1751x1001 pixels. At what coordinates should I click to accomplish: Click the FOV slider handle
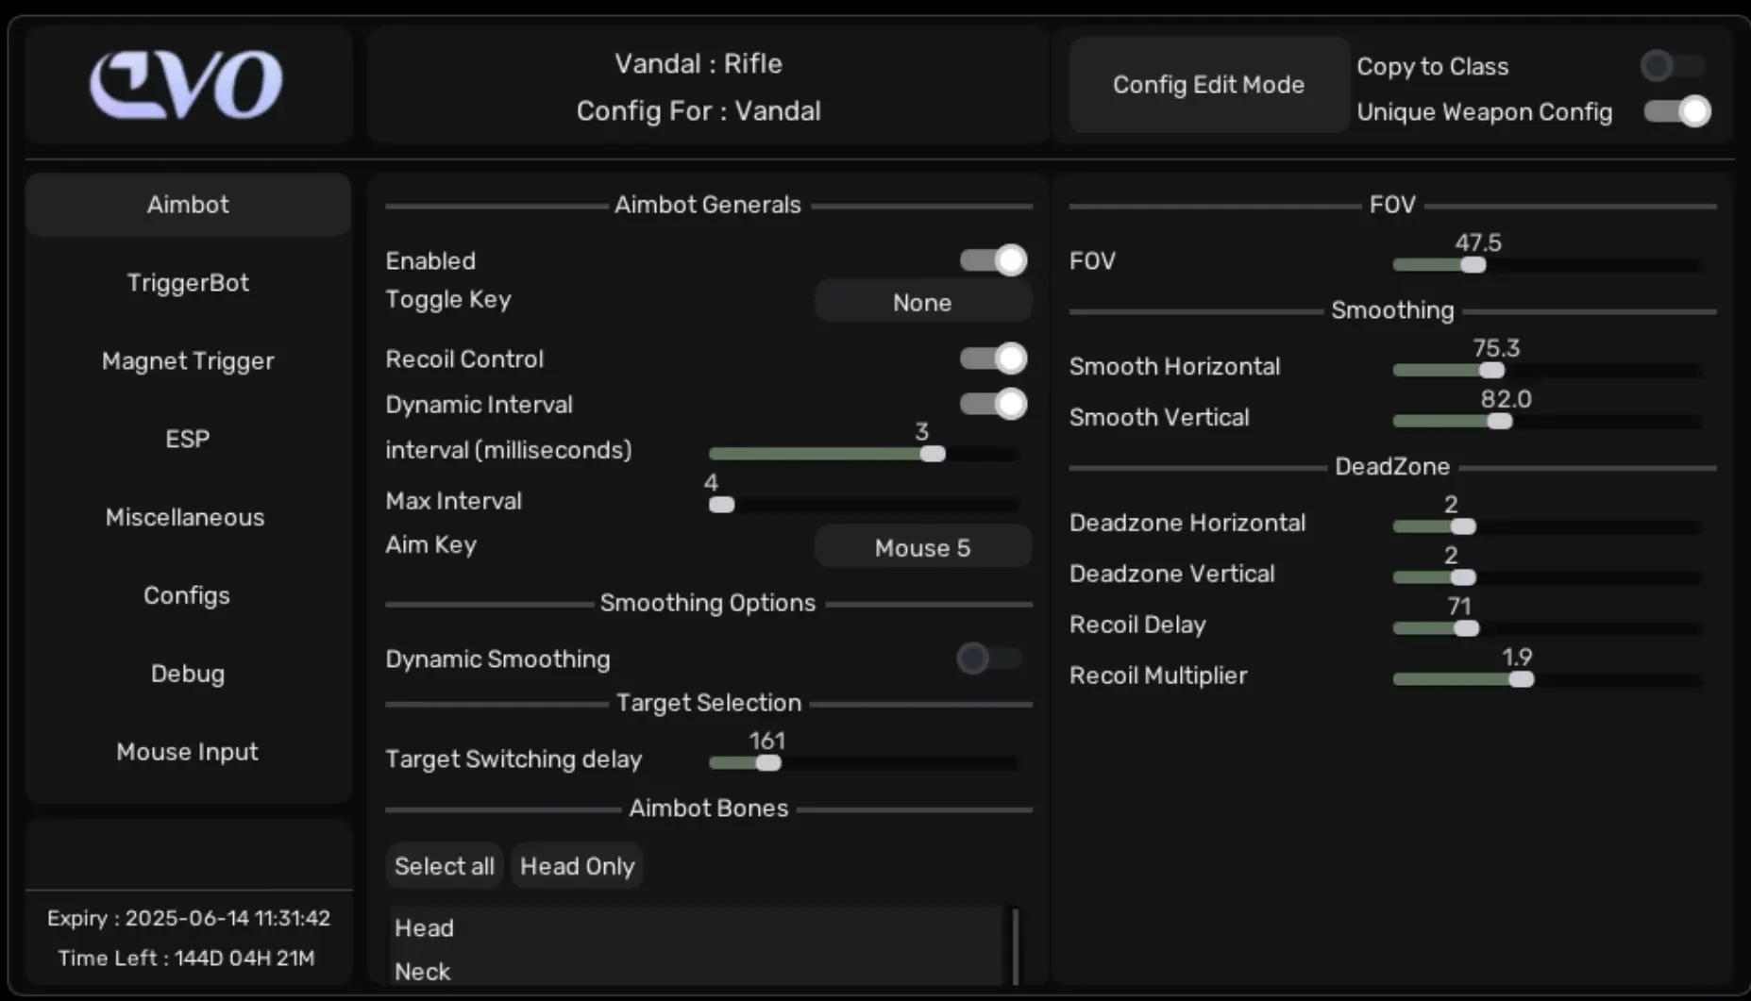[x=1473, y=265]
